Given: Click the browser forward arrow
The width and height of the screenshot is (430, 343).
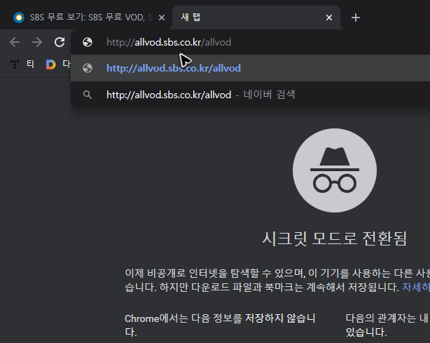Looking at the screenshot, I should tap(37, 42).
